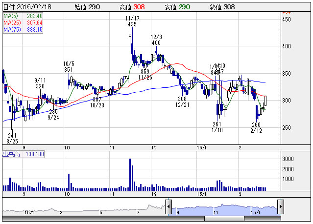Click the last white candlestick on the price chart
The width and height of the screenshot is (313, 224).
coord(265,101)
